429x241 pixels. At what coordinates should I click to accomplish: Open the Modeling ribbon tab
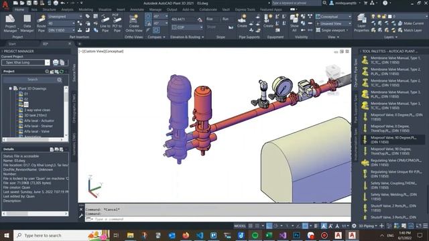click(86, 9)
